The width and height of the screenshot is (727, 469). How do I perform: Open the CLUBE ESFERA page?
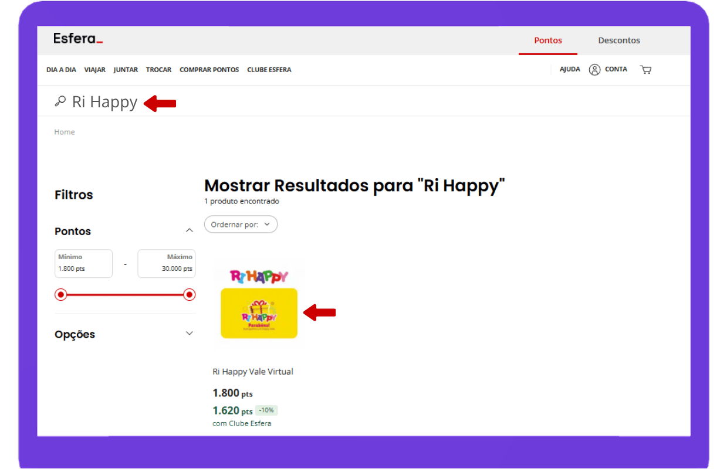point(269,70)
